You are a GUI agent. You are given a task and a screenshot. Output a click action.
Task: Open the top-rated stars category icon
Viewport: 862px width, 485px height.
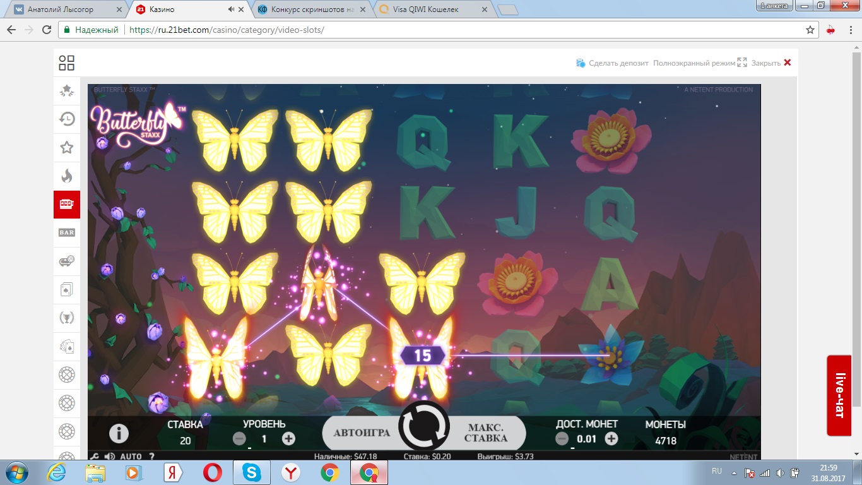click(67, 91)
